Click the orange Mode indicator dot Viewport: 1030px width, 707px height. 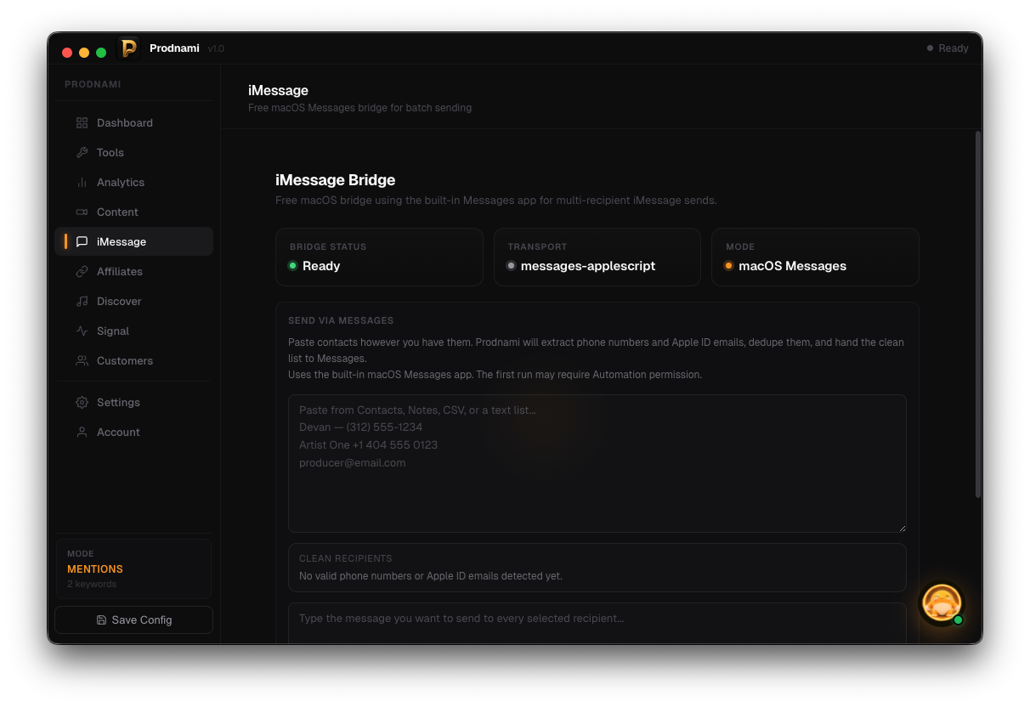(728, 266)
